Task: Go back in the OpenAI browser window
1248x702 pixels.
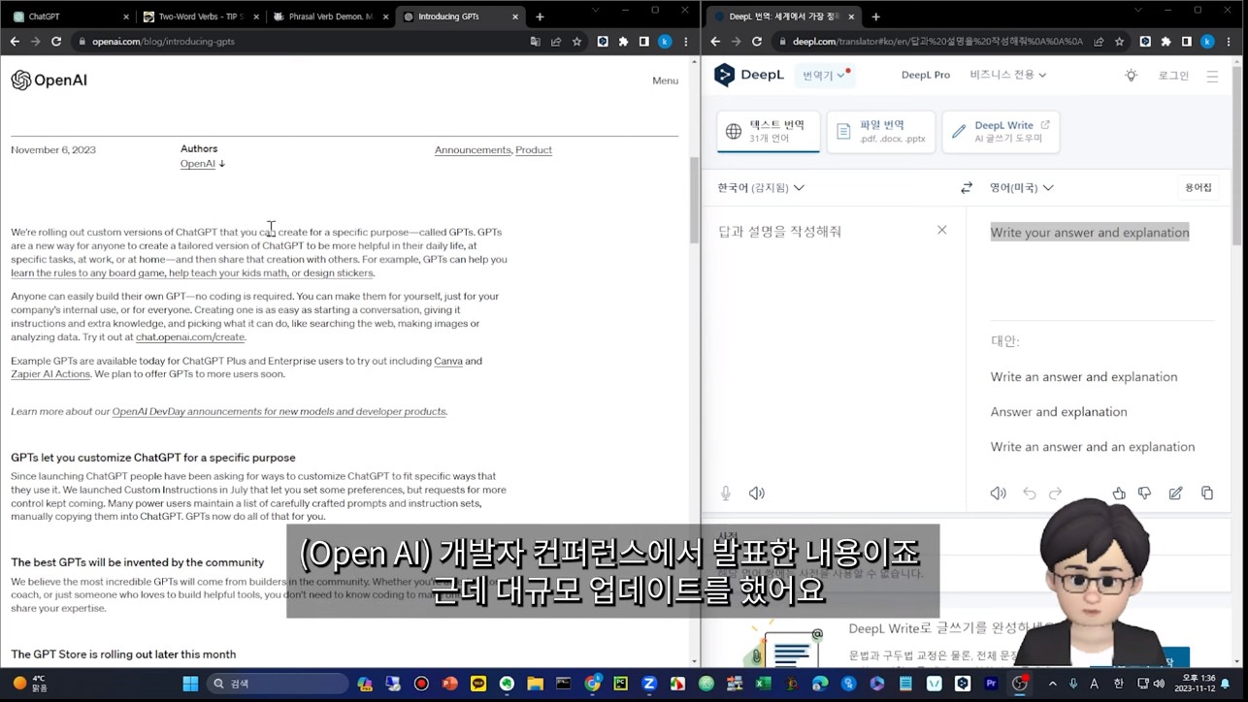Action: [x=15, y=42]
